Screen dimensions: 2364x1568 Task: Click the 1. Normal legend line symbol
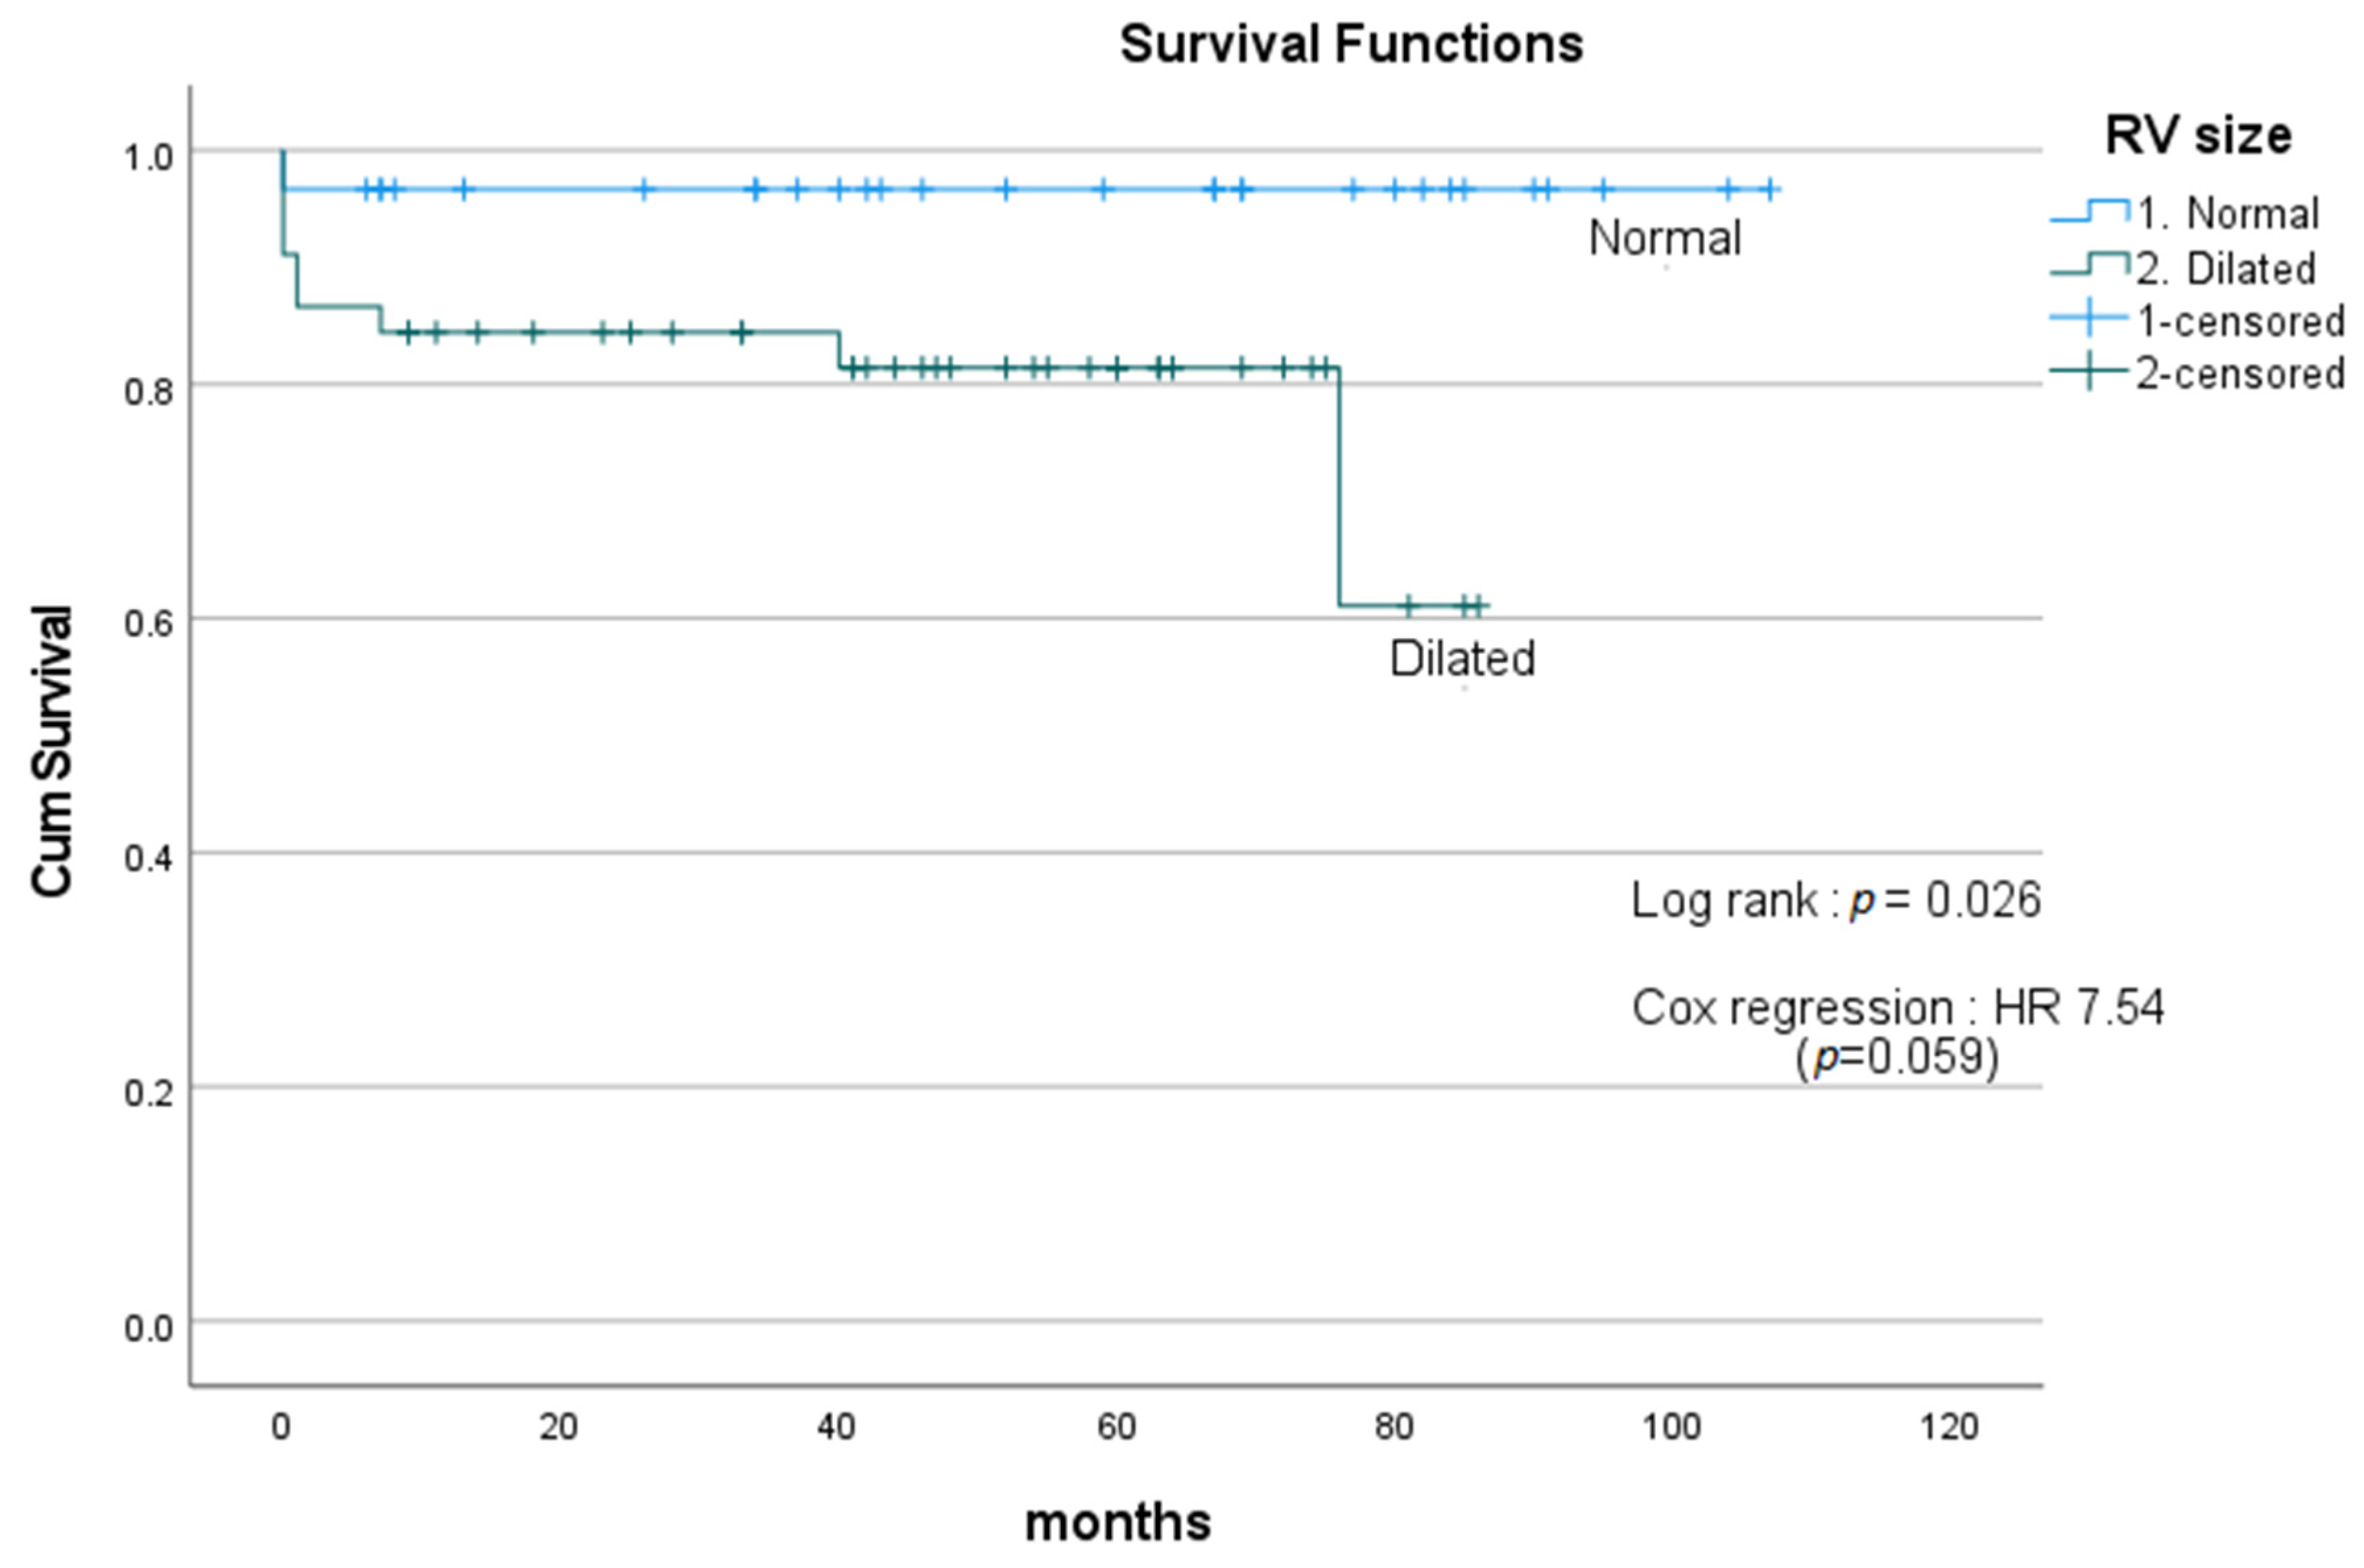pyautogui.click(x=2089, y=211)
